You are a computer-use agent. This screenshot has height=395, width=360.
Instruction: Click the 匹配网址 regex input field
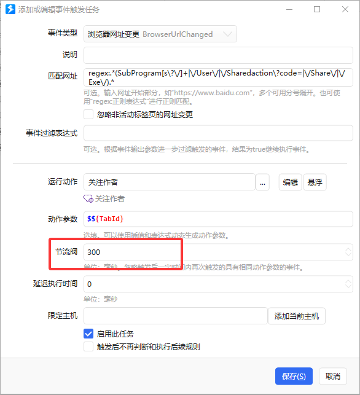(x=218, y=77)
